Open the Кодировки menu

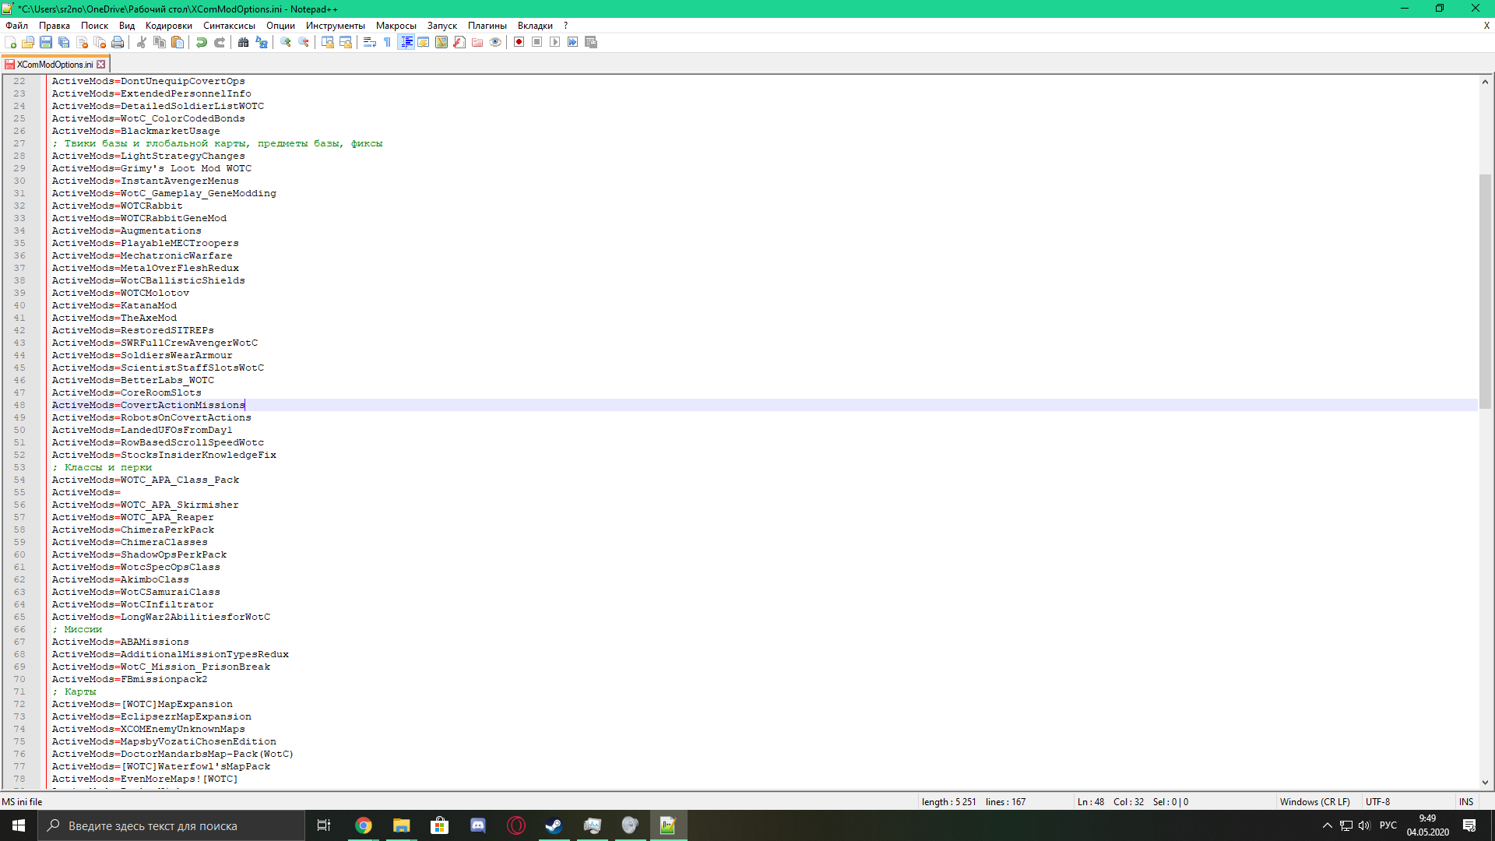pyautogui.click(x=169, y=26)
